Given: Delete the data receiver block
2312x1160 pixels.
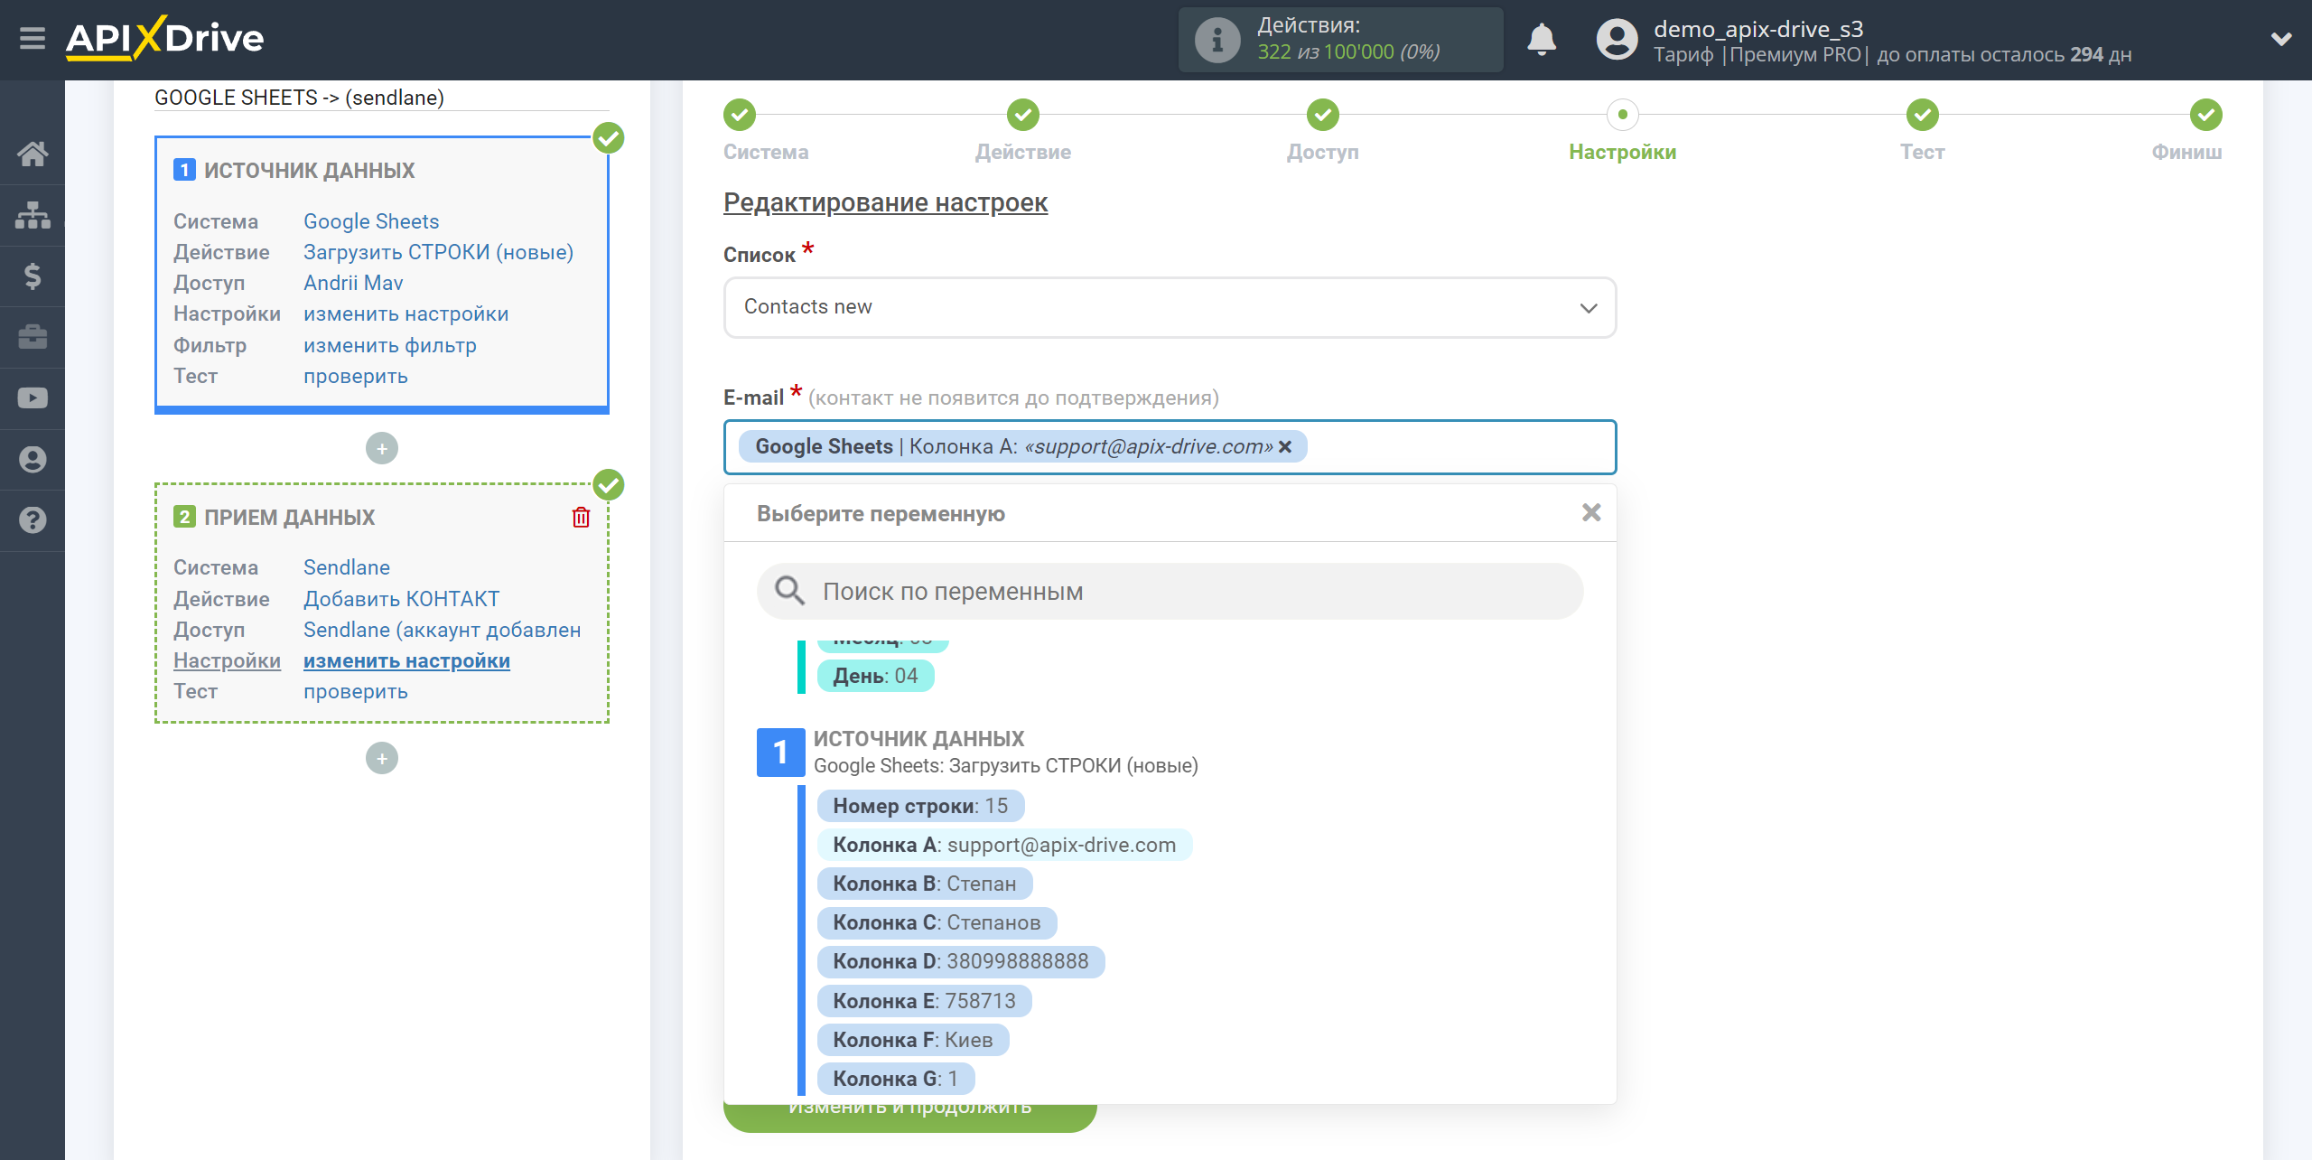Looking at the screenshot, I should click(581, 517).
